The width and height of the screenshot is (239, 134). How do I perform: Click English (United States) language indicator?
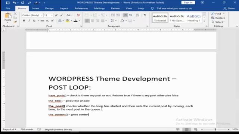(58, 130)
